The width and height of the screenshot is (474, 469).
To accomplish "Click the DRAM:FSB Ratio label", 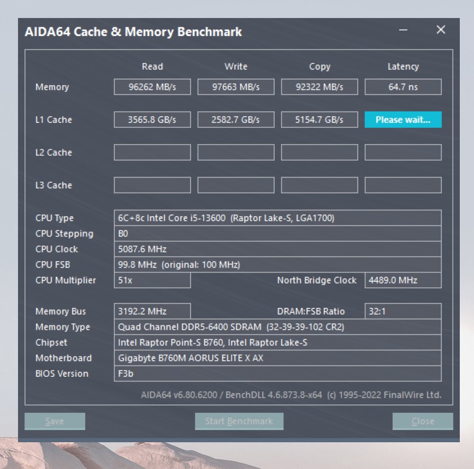I will click(x=311, y=311).
